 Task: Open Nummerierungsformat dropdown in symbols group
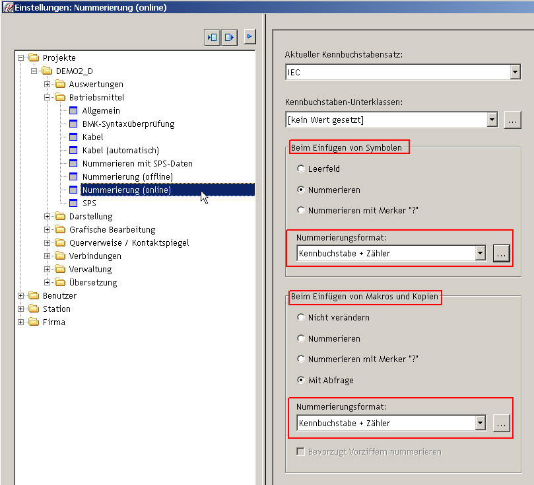pyautogui.click(x=480, y=253)
